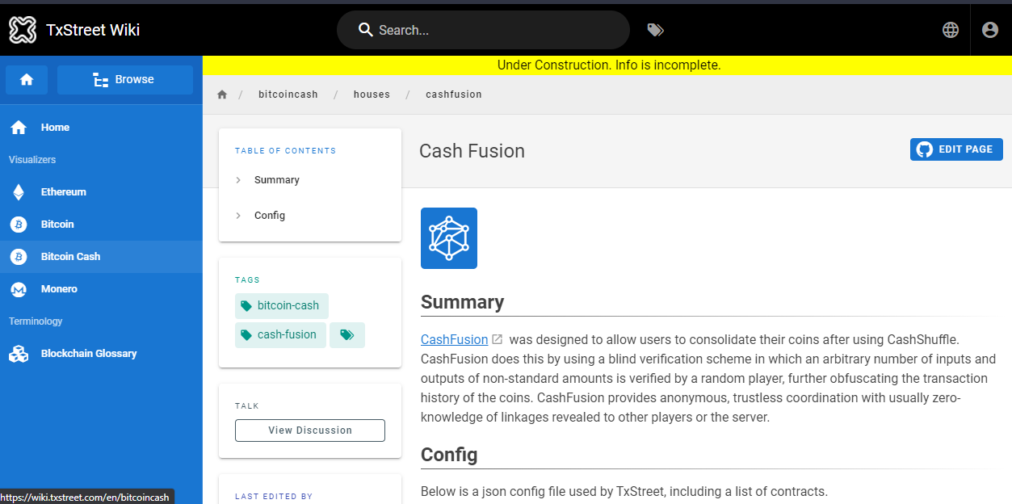Click the Ethereum diamond icon in sidebar
This screenshot has width=1012, height=504.
click(19, 192)
